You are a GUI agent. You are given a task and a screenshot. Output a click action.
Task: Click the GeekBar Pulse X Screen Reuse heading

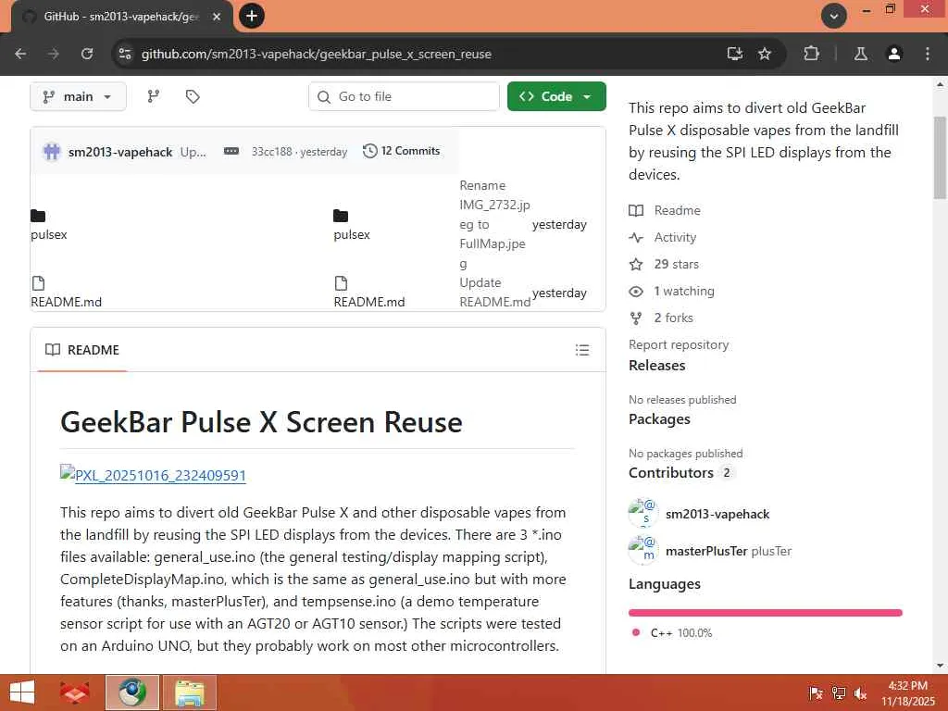coord(261,422)
